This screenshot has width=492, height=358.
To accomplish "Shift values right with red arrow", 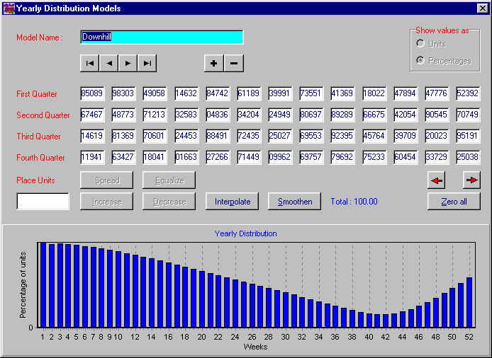I will (471, 180).
